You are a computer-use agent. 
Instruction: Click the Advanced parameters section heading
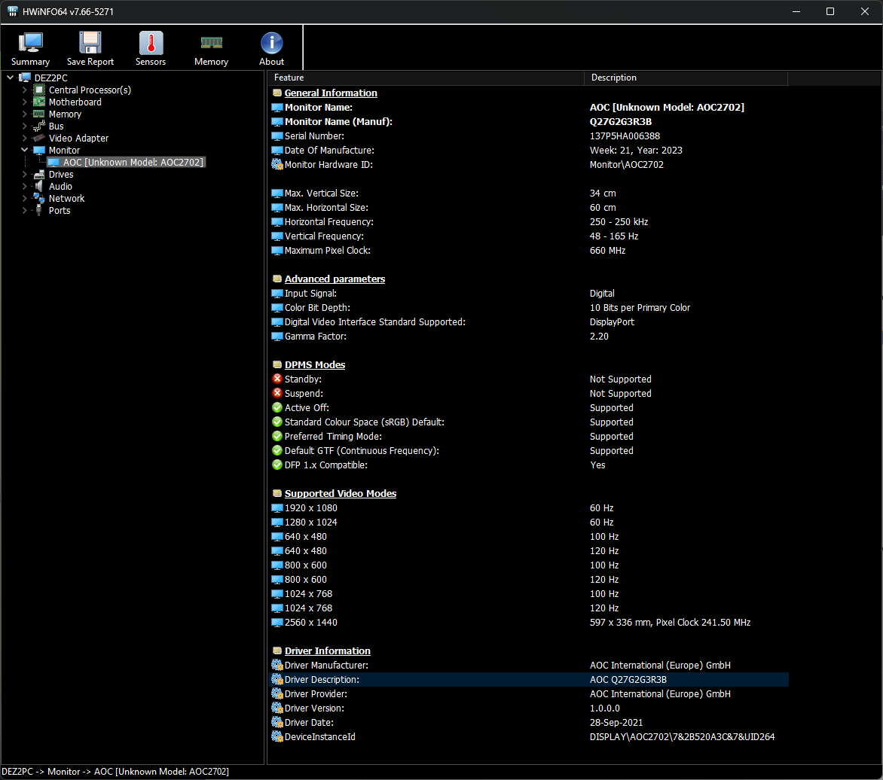click(335, 279)
